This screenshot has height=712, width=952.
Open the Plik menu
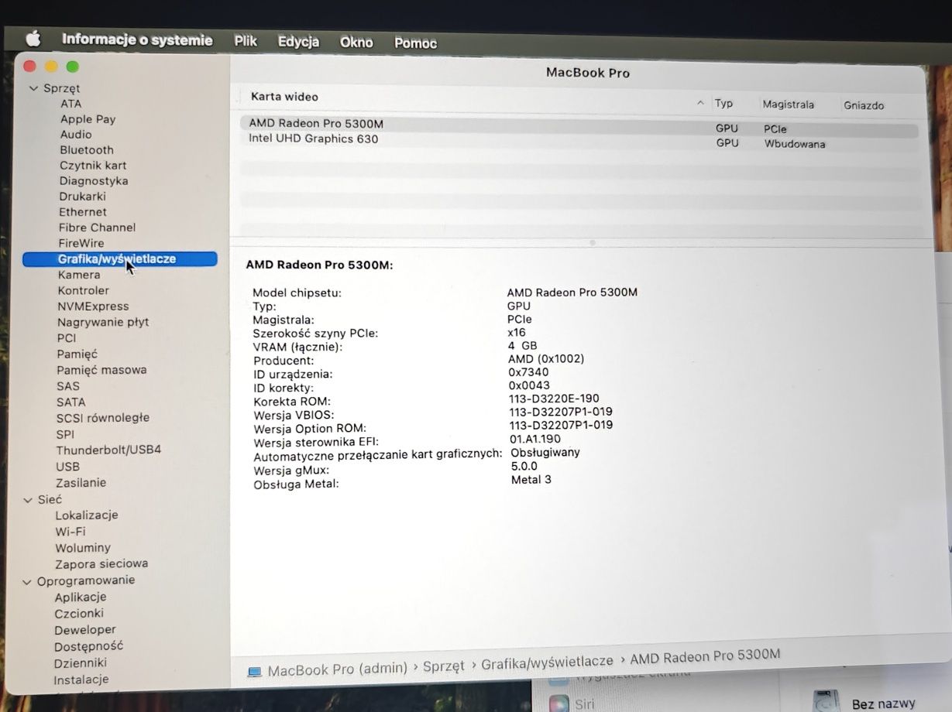[x=246, y=40]
